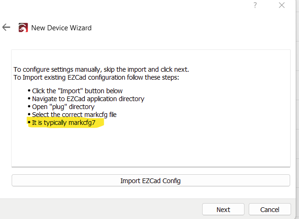The width and height of the screenshot is (299, 219).
Task: Click the New Device Wizard title
Action: click(61, 28)
